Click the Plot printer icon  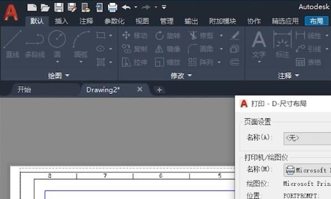[x=113, y=7]
